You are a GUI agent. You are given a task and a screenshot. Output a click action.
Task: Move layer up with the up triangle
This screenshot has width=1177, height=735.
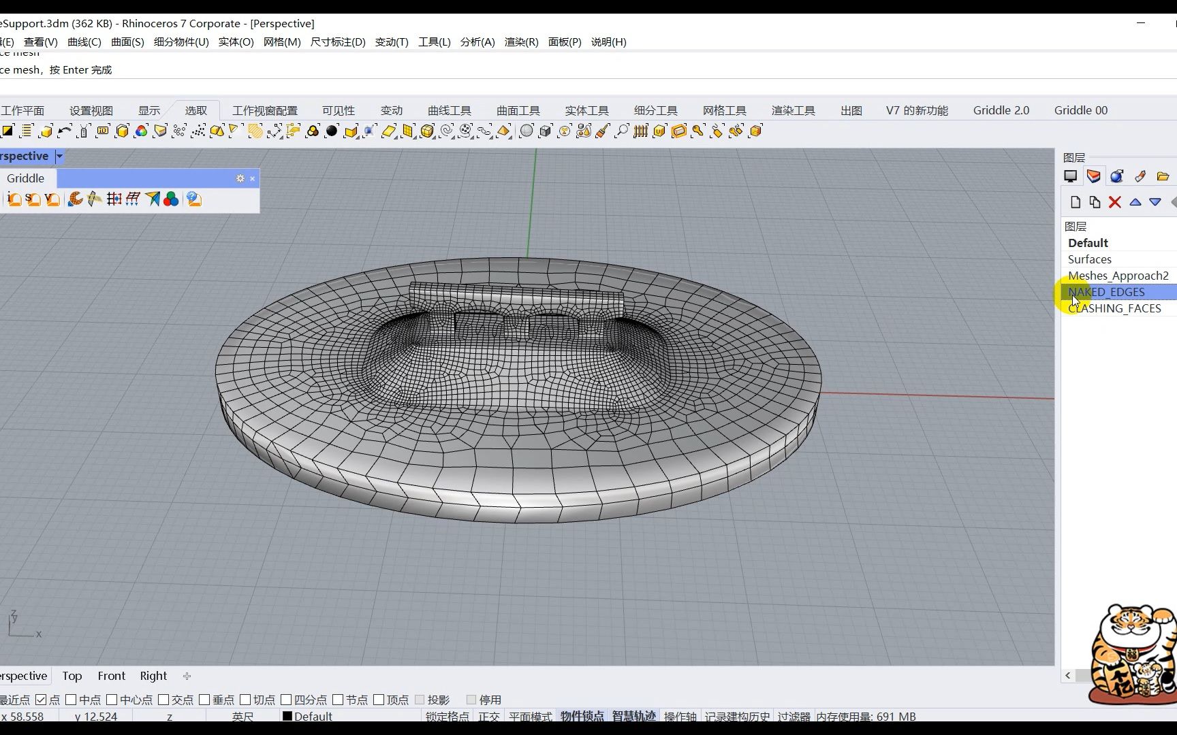(1135, 202)
